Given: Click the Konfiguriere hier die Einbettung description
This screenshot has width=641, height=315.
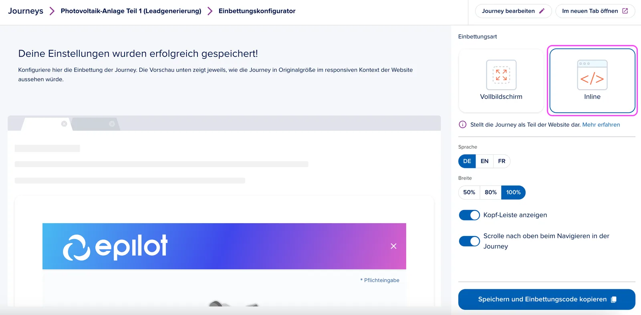Looking at the screenshot, I should coord(216,75).
